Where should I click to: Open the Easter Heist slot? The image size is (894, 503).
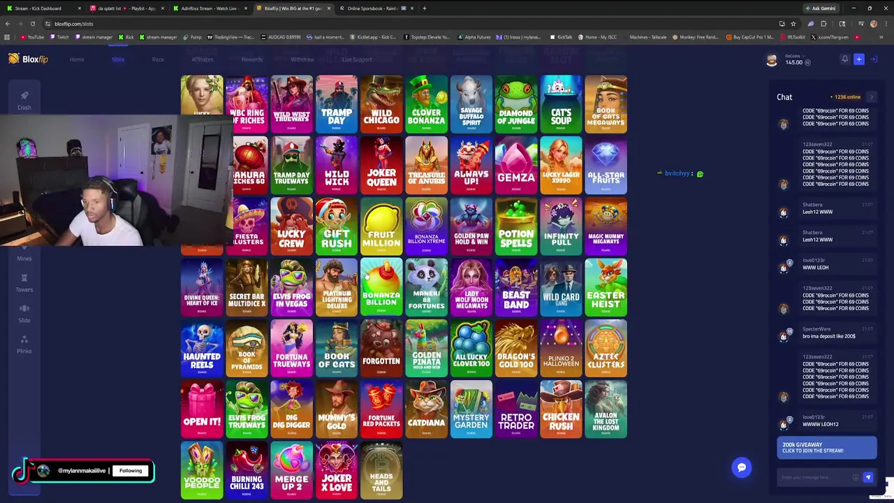(x=606, y=287)
